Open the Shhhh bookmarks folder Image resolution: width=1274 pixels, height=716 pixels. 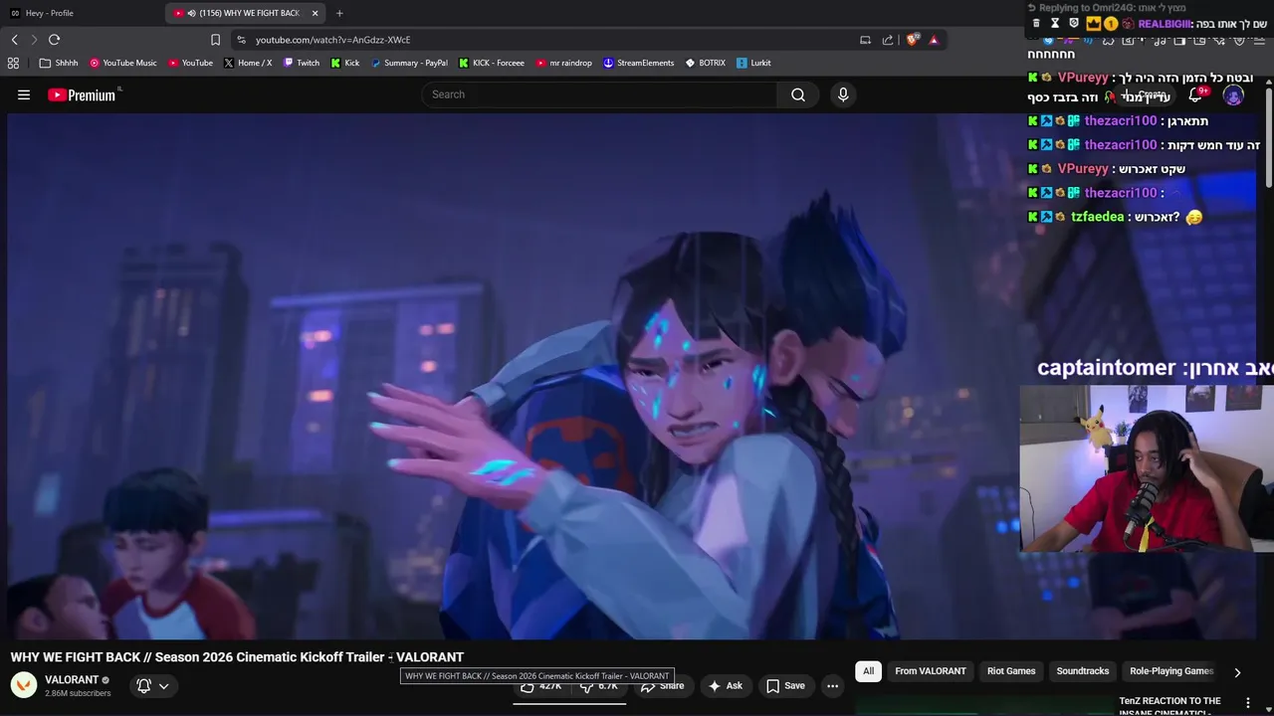pyautogui.click(x=59, y=63)
